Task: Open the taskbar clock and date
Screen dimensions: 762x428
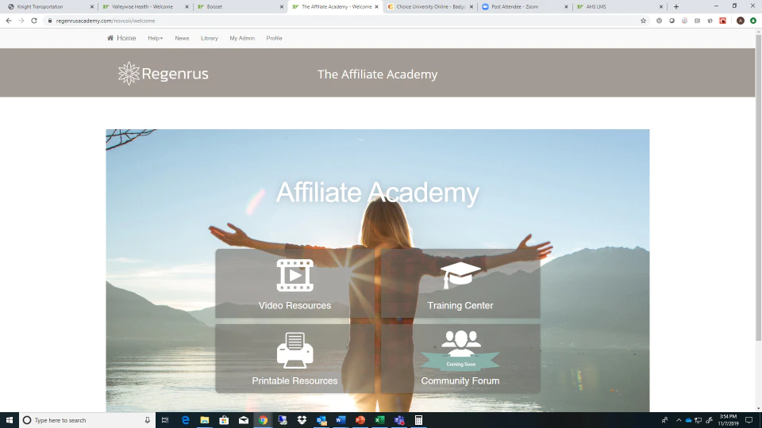Action: [728, 420]
